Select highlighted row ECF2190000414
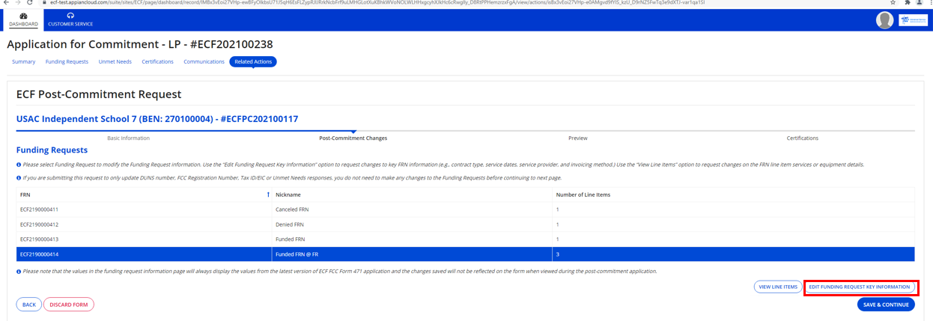 coord(466,254)
